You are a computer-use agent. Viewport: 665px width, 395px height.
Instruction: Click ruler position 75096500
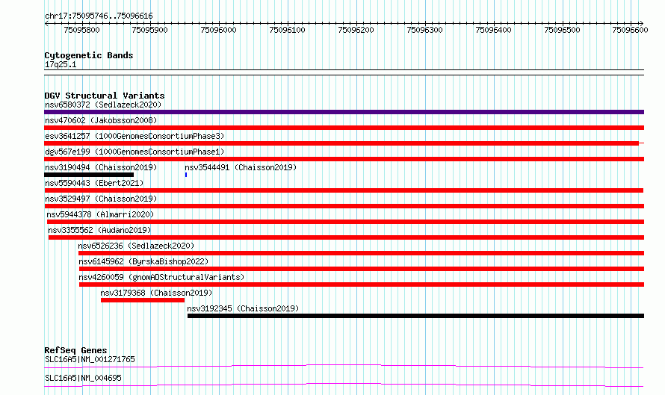coord(562,30)
